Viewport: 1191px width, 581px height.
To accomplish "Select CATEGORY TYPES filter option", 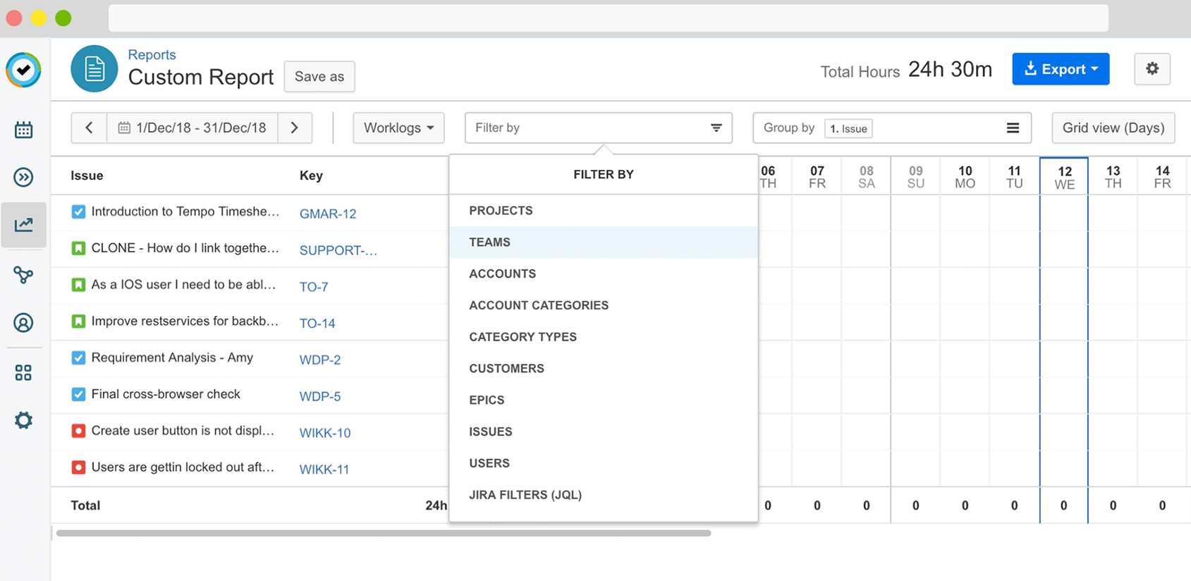I will click(x=604, y=337).
